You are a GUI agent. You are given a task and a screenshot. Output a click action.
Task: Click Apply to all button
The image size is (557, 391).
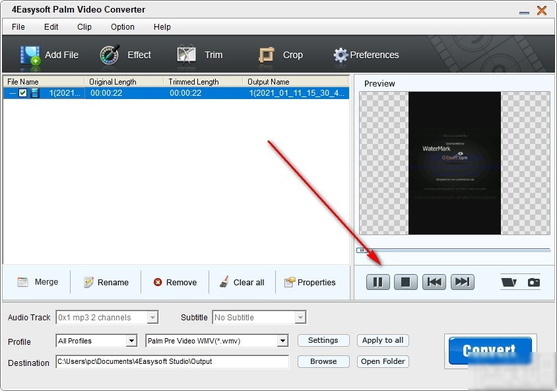point(383,341)
